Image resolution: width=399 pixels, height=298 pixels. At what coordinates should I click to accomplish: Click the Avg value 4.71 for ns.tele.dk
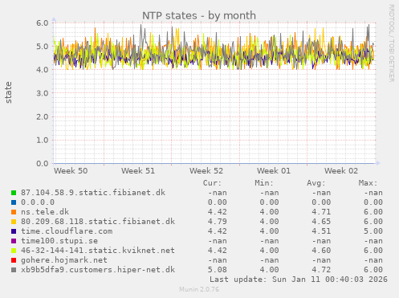pos(321,212)
